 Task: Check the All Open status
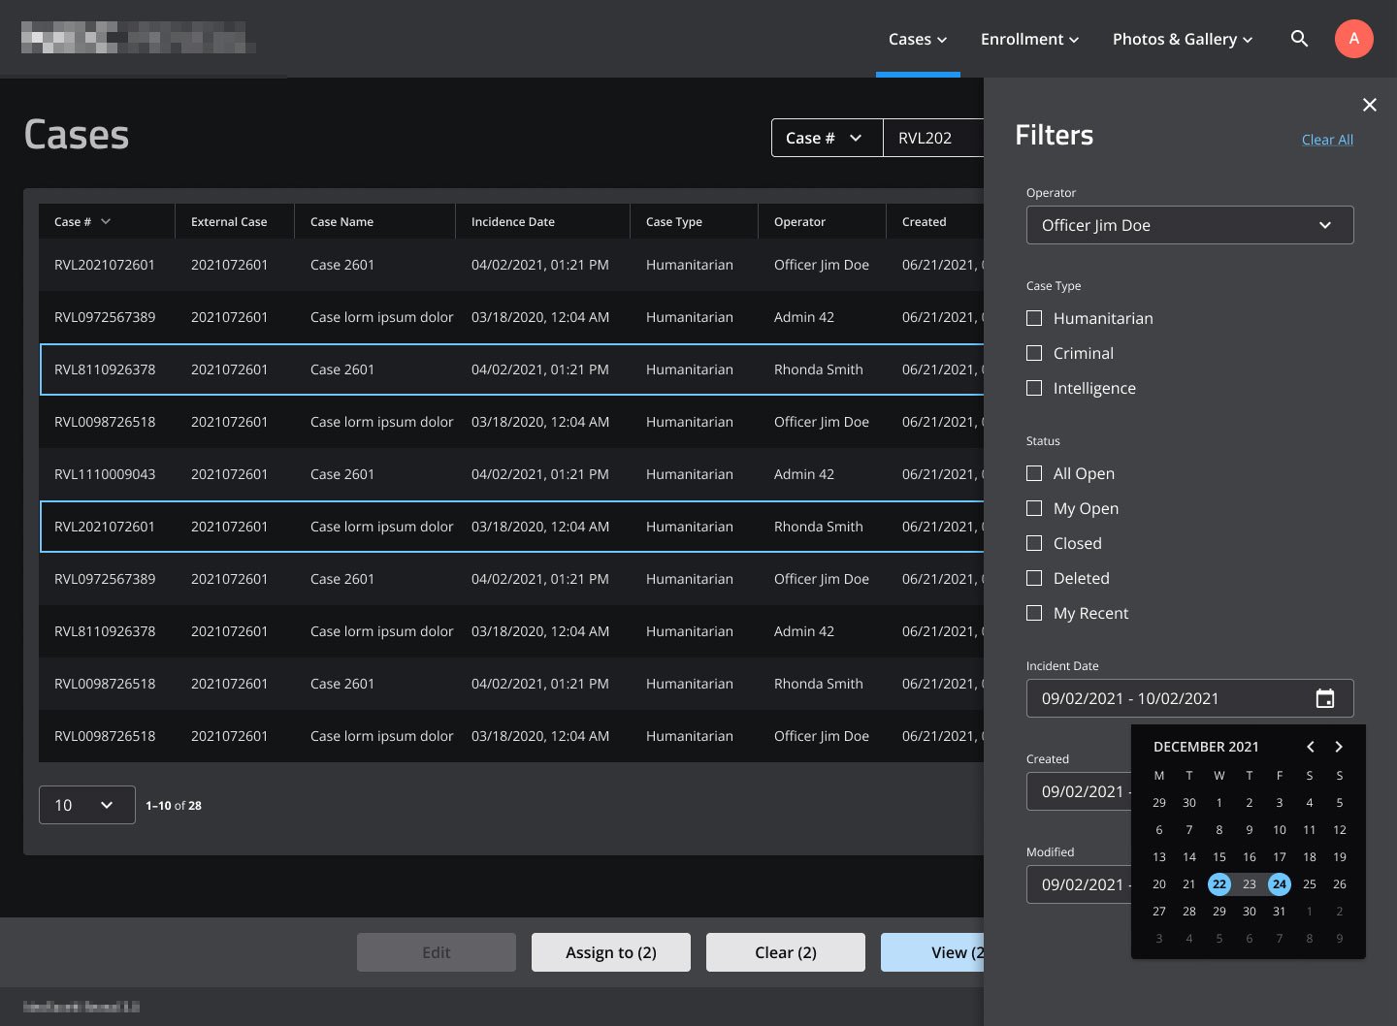click(x=1034, y=473)
